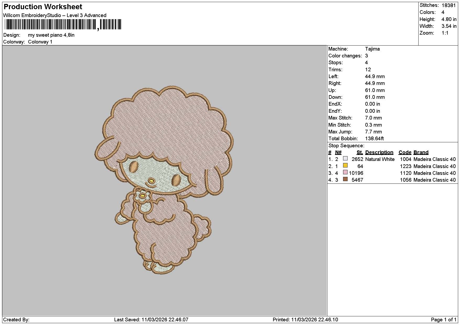Viewport: 460px width, 325px height.
Task: Click the brown thread swatch code 1056
Action: point(345,179)
